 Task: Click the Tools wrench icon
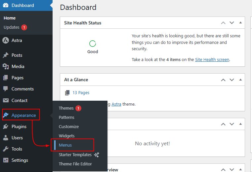(6, 149)
